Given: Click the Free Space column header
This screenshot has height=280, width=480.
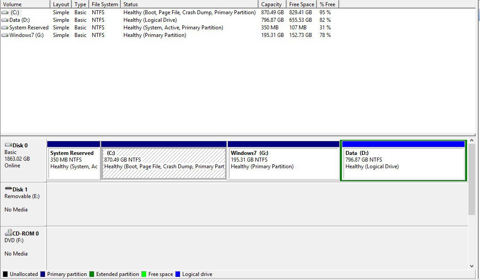Looking at the screenshot, I should point(301,4).
